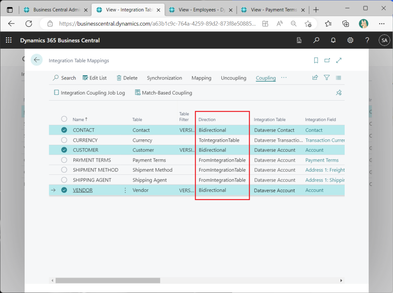
Task: Pin the Coupling action bar
Action: point(339,93)
